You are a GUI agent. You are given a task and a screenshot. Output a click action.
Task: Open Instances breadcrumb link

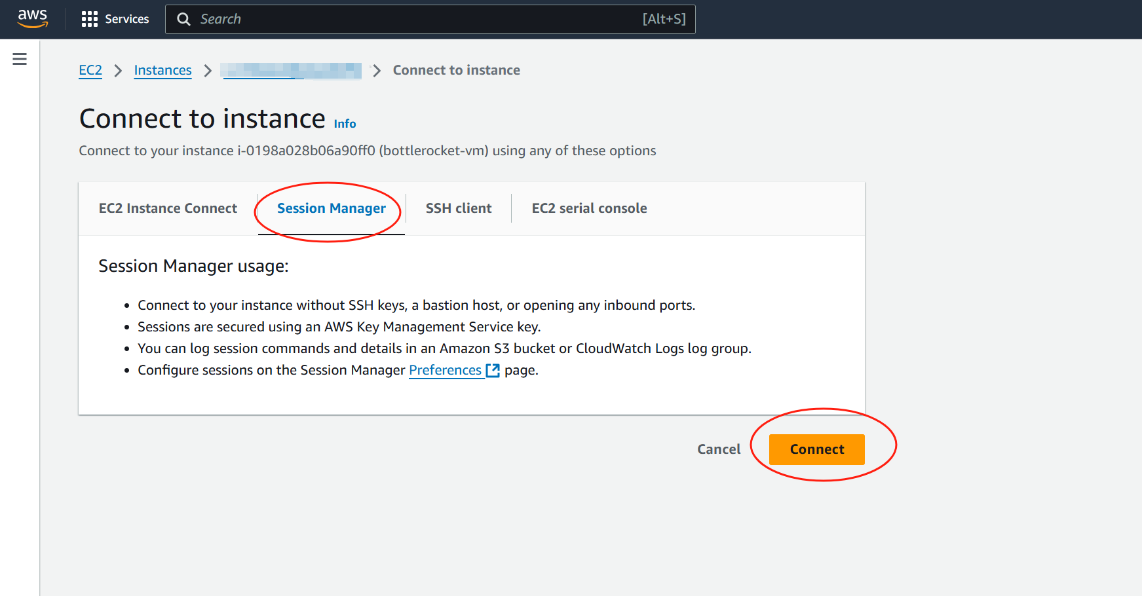(x=162, y=70)
